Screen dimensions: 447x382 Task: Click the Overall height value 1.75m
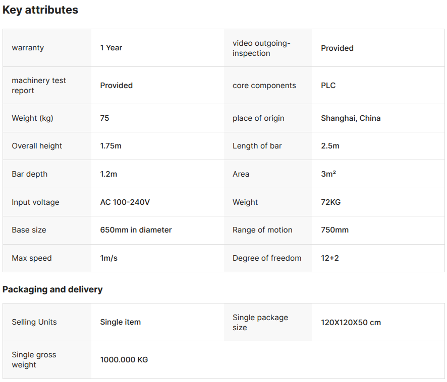point(110,146)
